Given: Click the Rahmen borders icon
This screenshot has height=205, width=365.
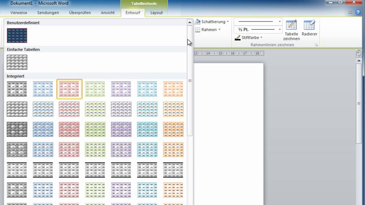Looking at the screenshot, I should pyautogui.click(x=198, y=30).
